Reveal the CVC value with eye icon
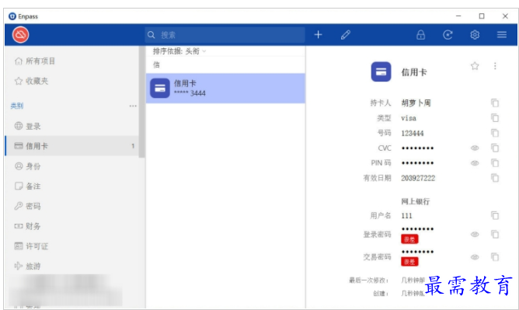 click(x=475, y=148)
